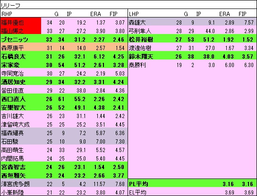257x196 pixels.
Task: Click 宮森智志's ERA value 1.54 cell
Action: 99,167
